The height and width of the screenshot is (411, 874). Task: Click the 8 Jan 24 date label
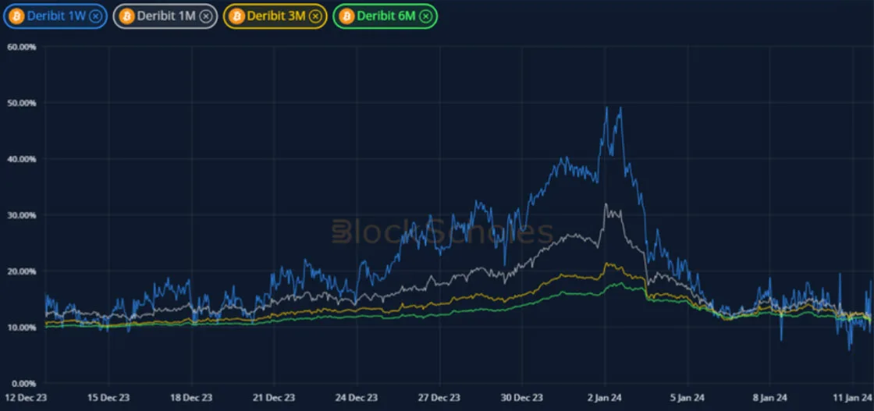[x=770, y=398]
